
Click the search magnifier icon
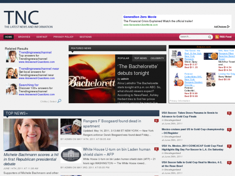(209, 37)
